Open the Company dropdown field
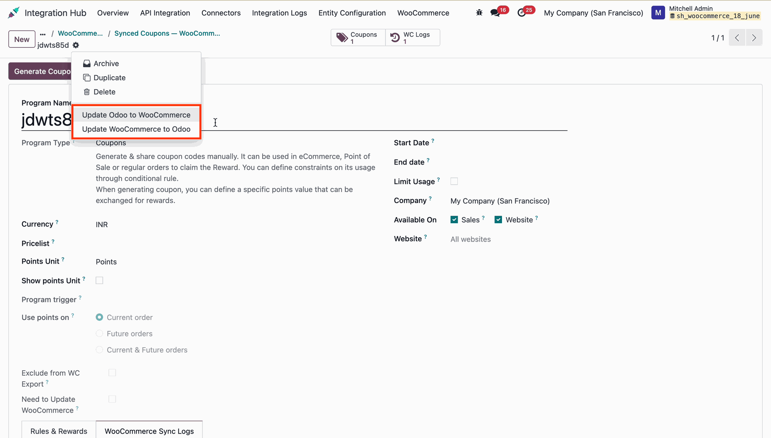 pyautogui.click(x=509, y=201)
